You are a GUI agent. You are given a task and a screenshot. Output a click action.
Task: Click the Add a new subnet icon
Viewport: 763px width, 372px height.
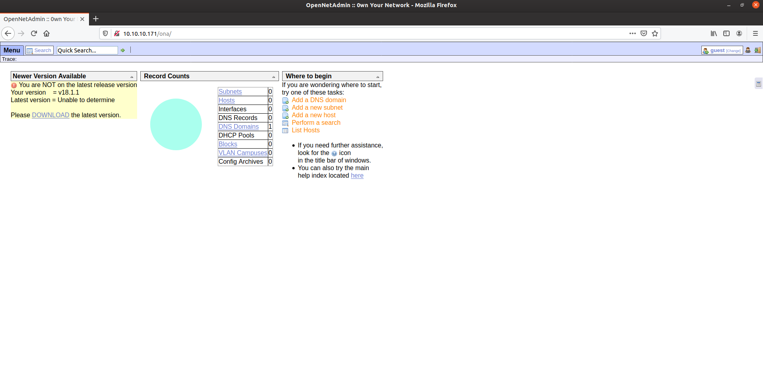(x=285, y=108)
